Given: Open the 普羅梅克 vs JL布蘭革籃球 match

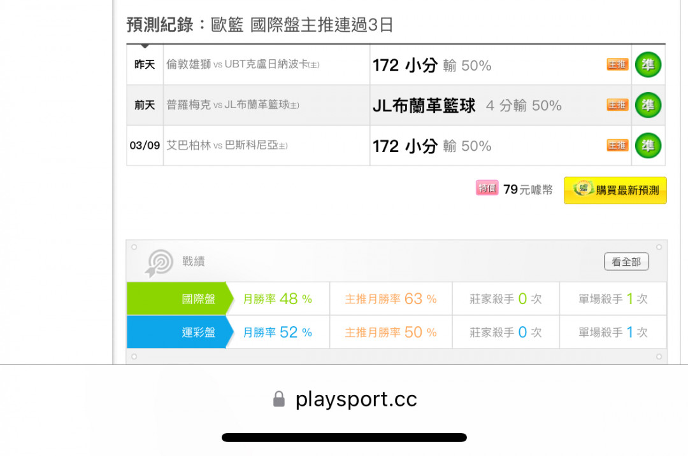Looking at the screenshot, I should 233,105.
